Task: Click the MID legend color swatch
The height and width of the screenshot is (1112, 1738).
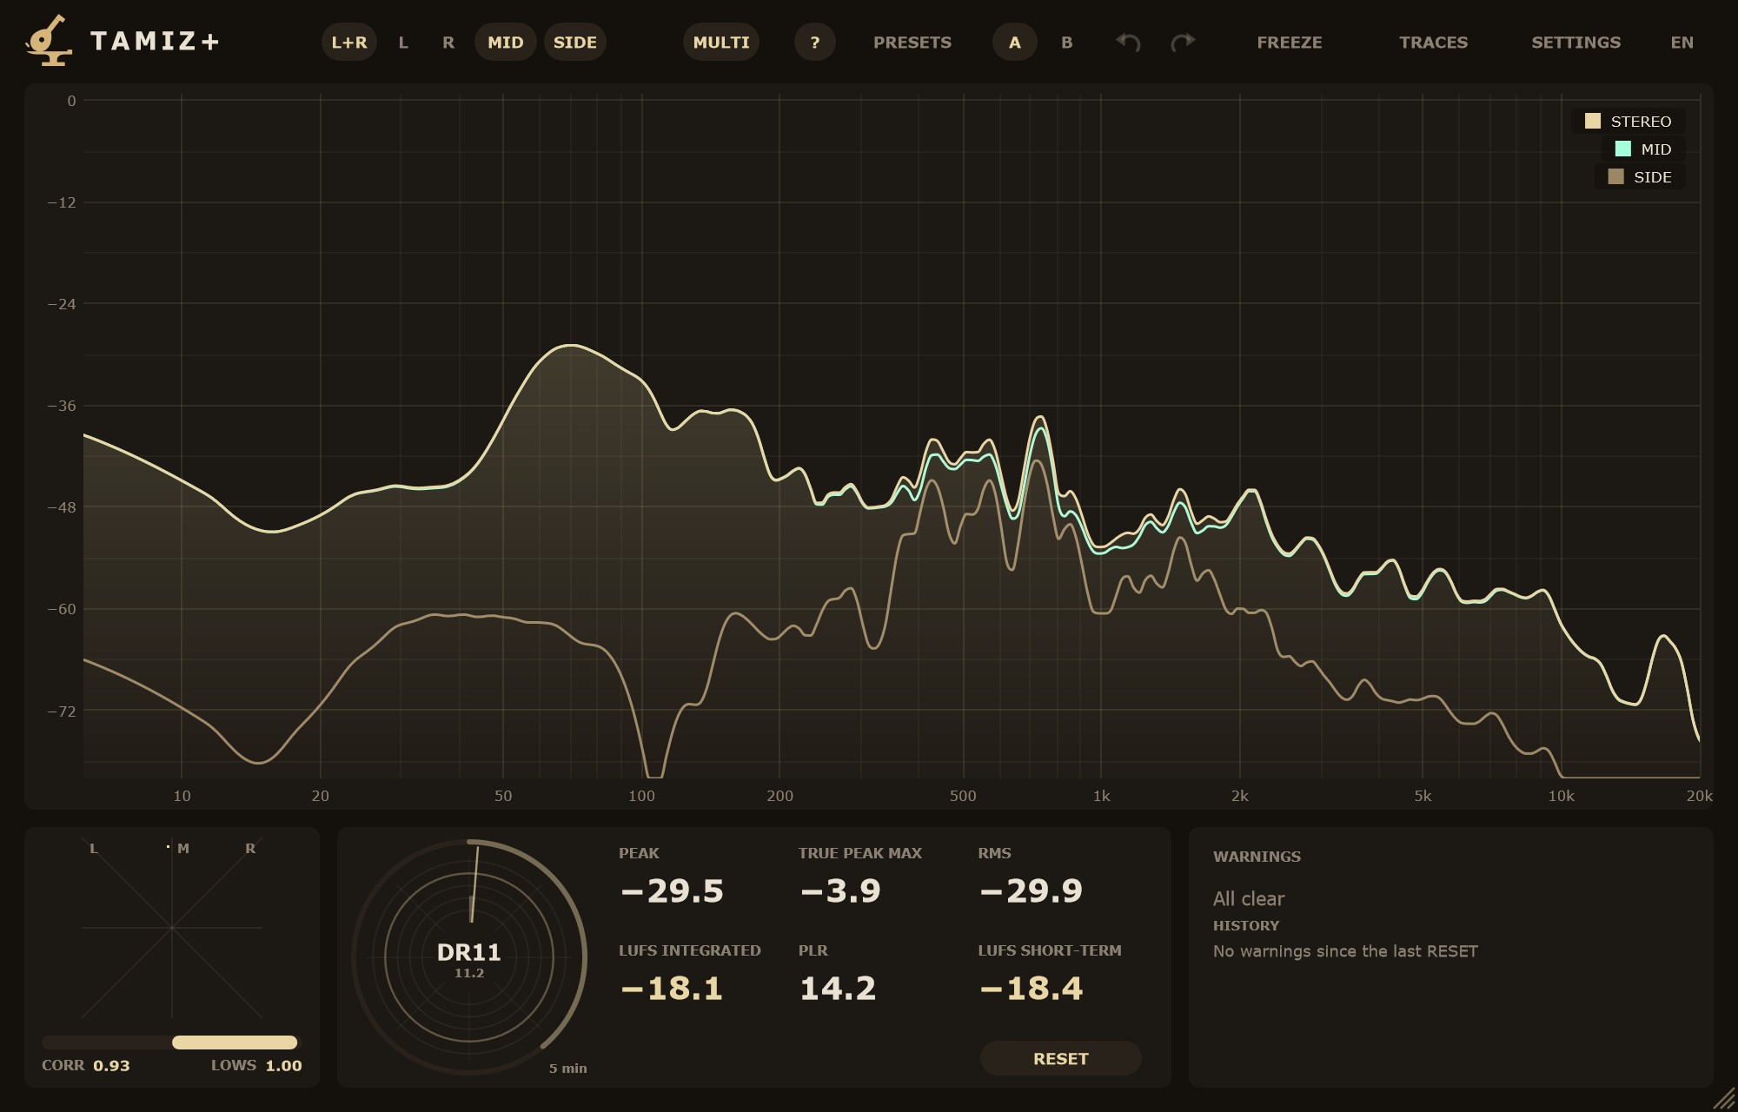Action: (x=1623, y=149)
